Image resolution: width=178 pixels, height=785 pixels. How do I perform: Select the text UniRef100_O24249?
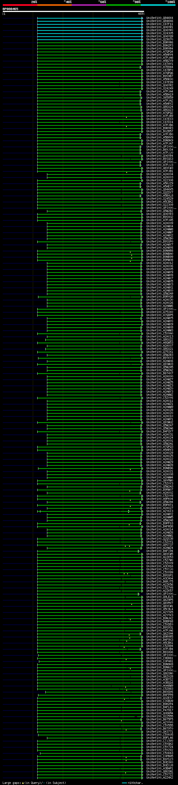160,88
